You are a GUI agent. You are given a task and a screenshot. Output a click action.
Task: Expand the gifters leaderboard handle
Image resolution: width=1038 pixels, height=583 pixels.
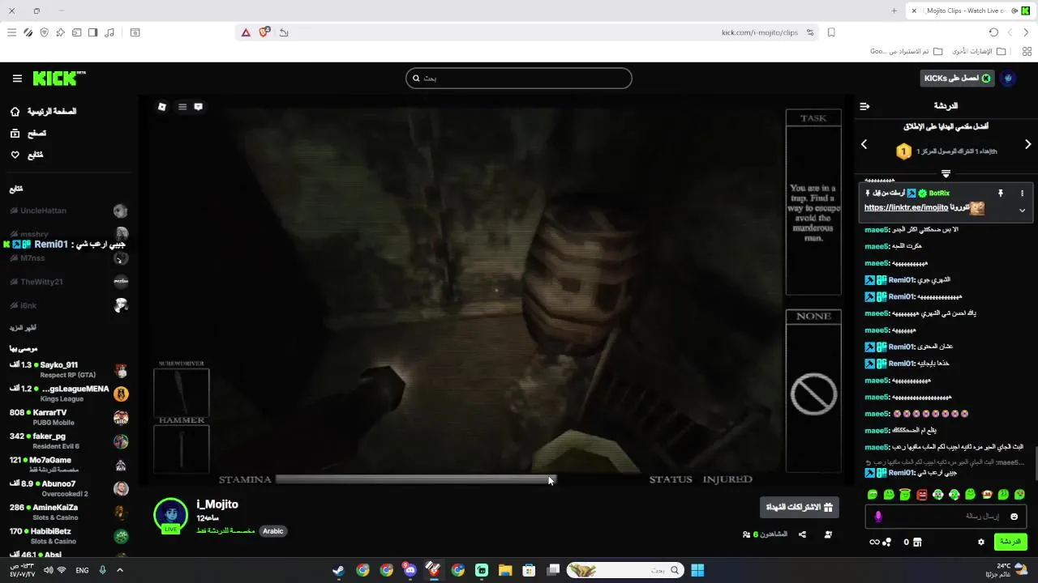coord(946,173)
